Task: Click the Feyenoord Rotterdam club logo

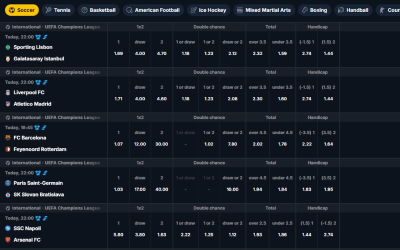Action: point(8,149)
